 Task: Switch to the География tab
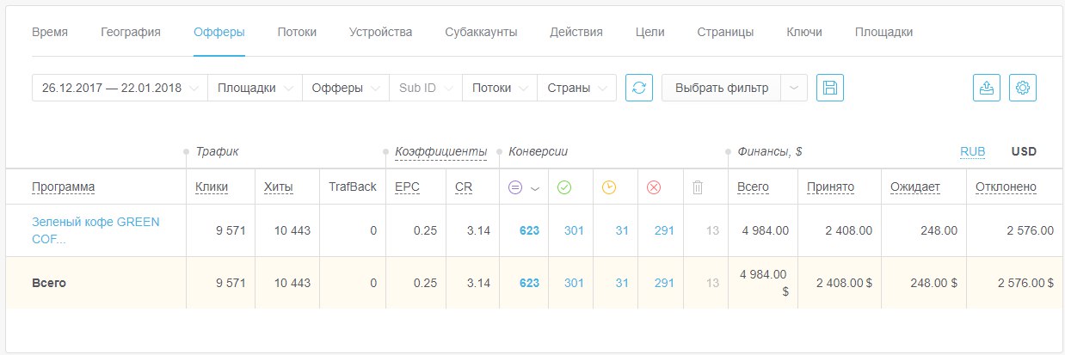coord(131,32)
